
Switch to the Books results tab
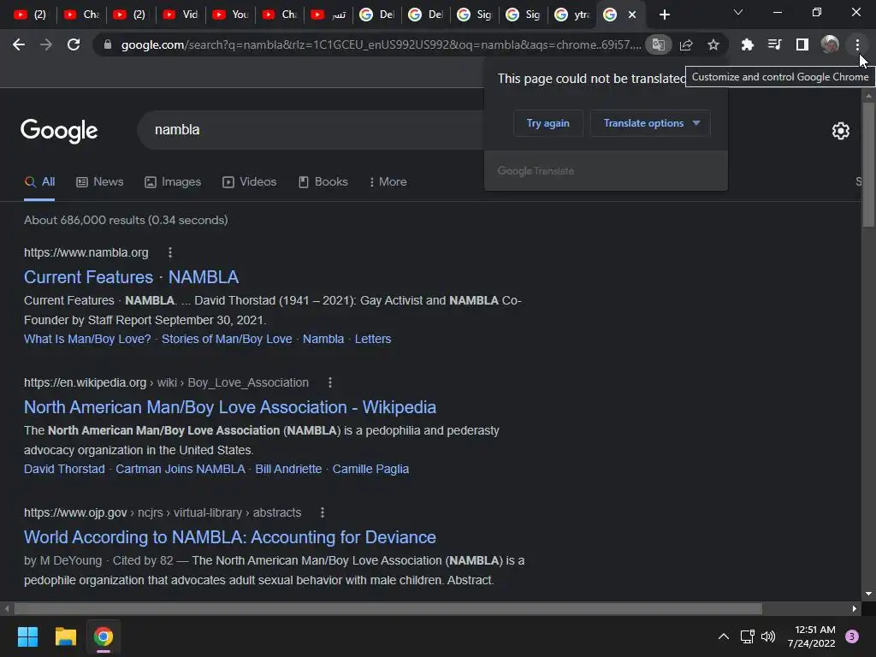point(323,182)
